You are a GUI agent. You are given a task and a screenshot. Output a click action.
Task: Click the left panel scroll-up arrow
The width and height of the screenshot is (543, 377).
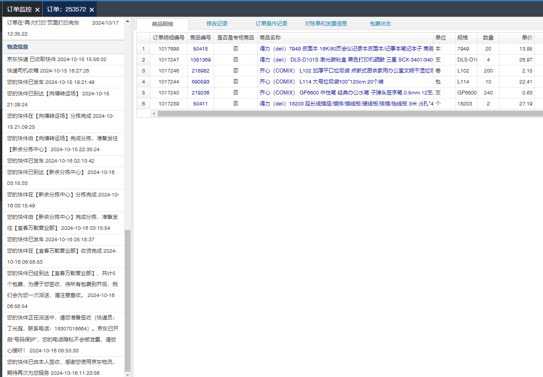pyautogui.click(x=128, y=21)
